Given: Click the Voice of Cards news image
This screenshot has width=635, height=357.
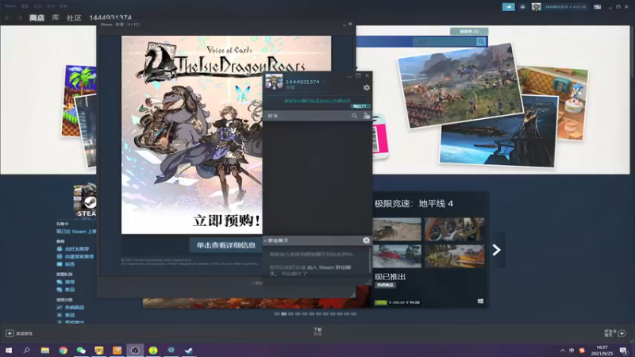Looking at the screenshot, I should (x=192, y=135).
